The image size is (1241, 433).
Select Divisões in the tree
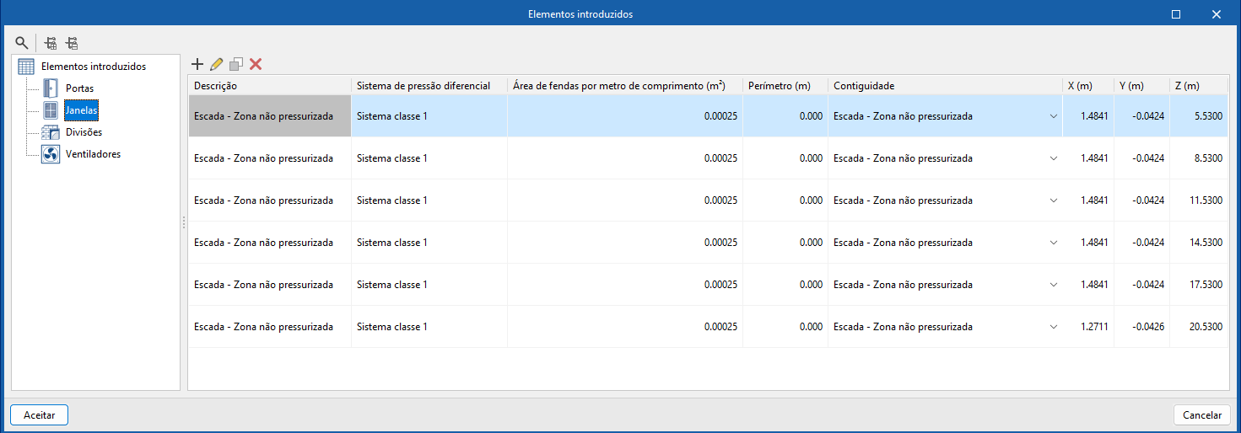[84, 132]
